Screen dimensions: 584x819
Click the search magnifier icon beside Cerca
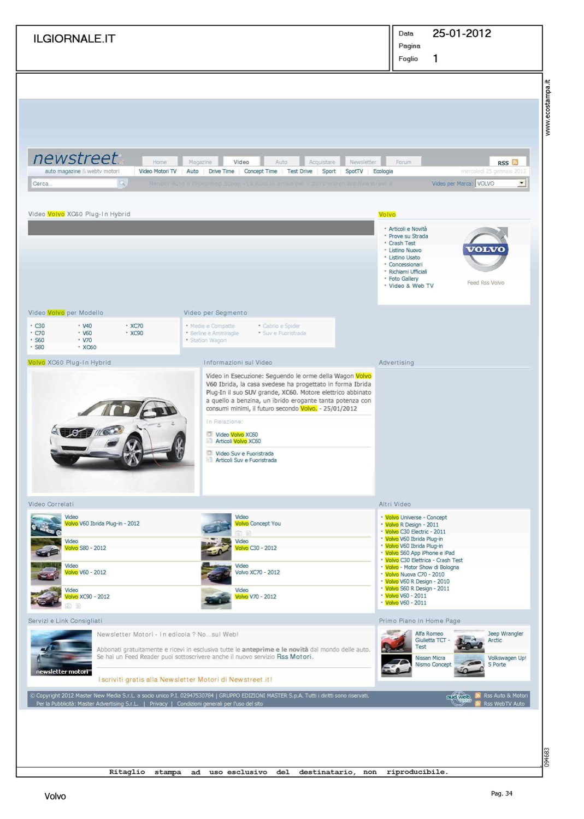click(123, 183)
